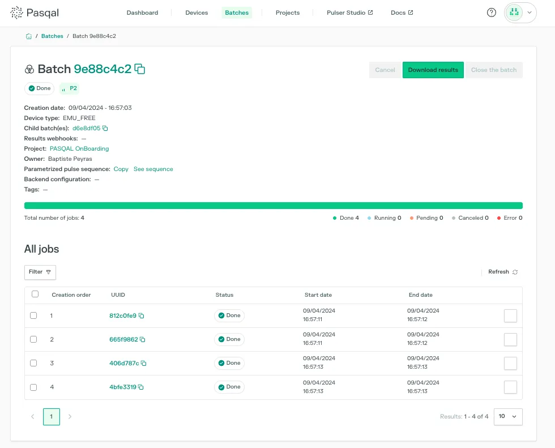555x448 pixels.
Task: Copy batch ID 9e88c4c2 with copy icon
Action: pos(140,69)
